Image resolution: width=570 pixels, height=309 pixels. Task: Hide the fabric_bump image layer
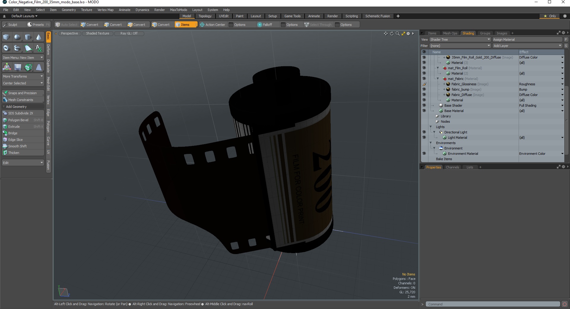(424, 89)
